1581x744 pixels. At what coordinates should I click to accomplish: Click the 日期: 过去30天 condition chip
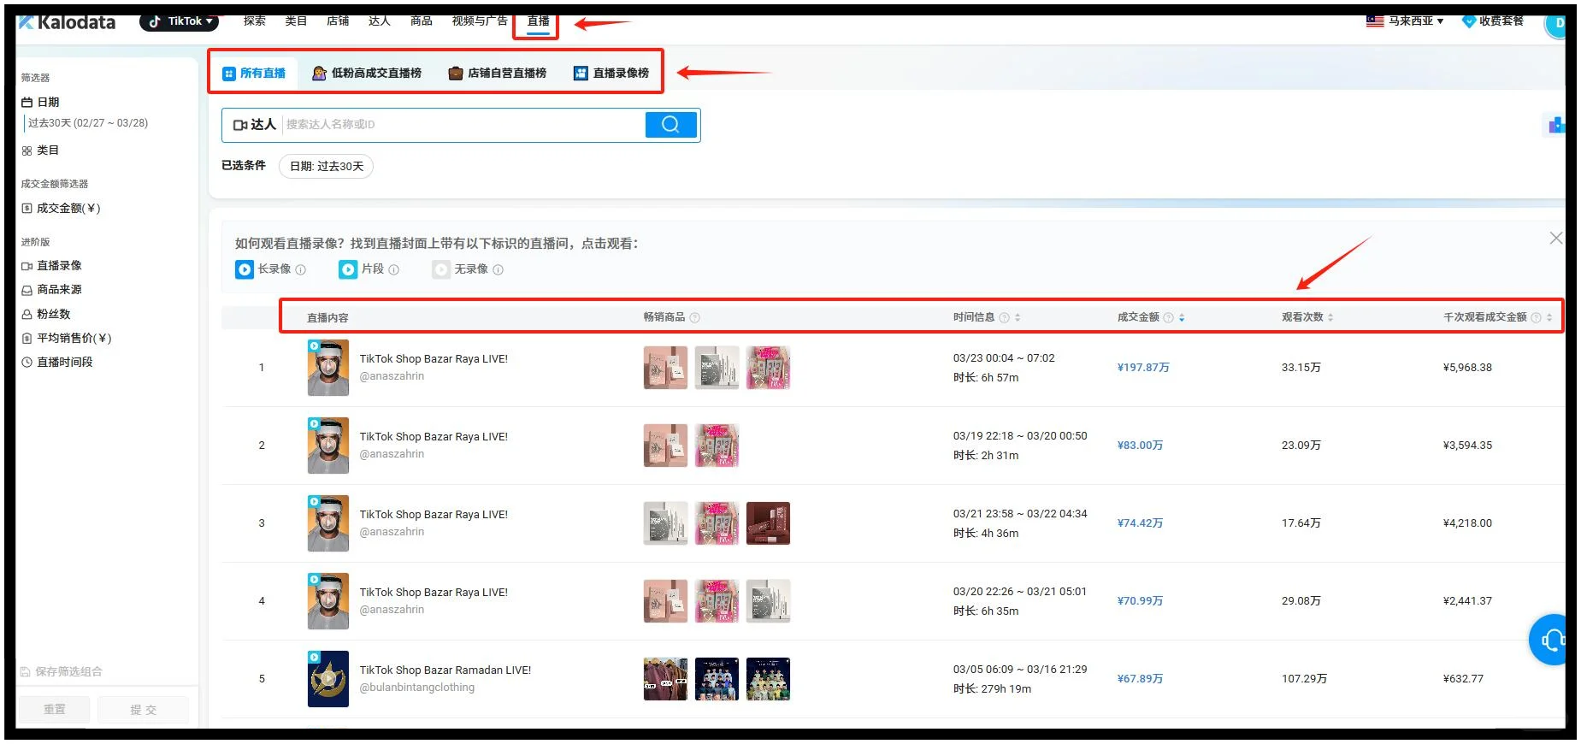[327, 166]
